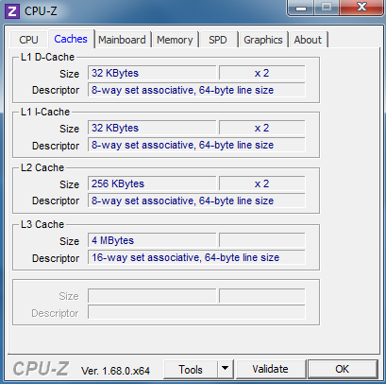This screenshot has width=386, height=384.
Task: Show the About tab
Action: tap(308, 40)
